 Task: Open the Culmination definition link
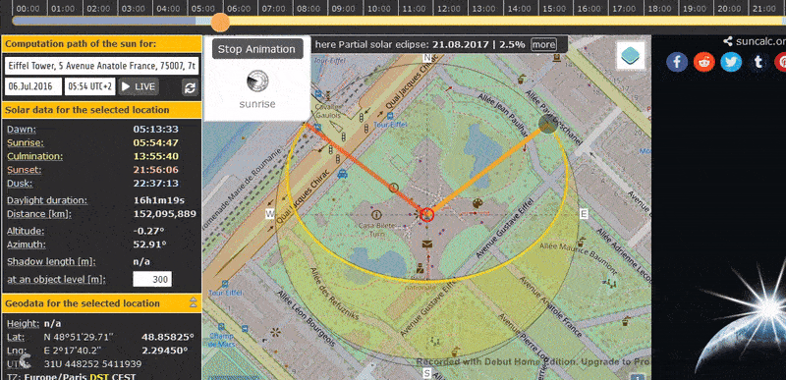coord(34,156)
